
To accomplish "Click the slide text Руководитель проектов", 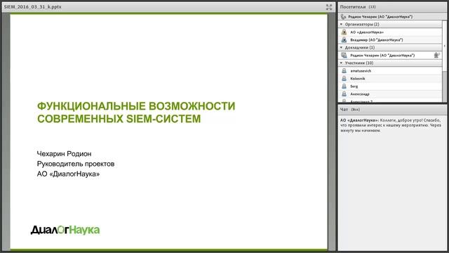I will (76, 164).
